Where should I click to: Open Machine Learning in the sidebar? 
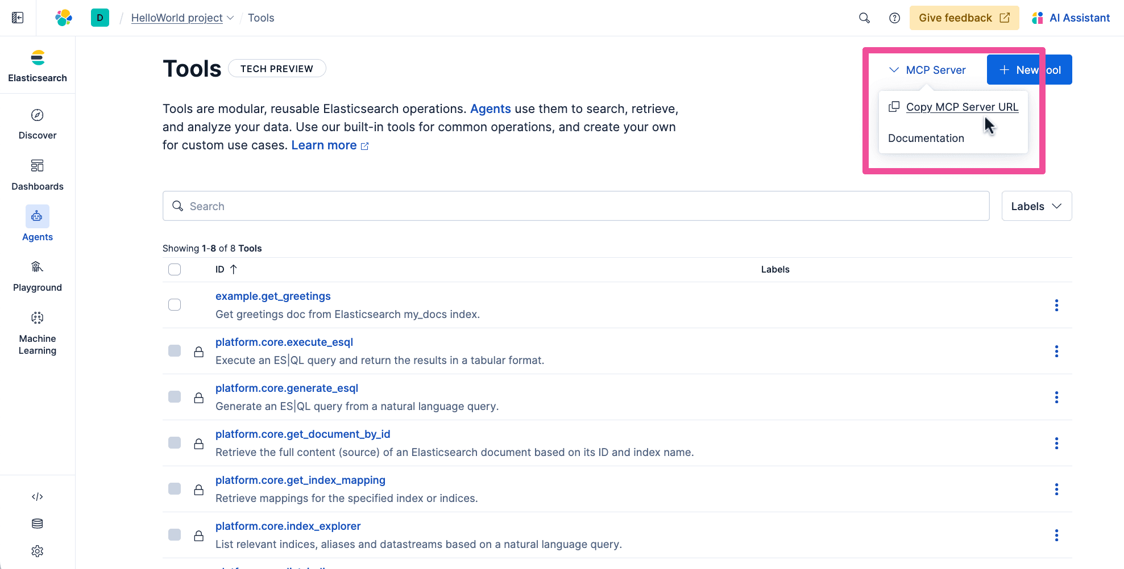pos(37,333)
